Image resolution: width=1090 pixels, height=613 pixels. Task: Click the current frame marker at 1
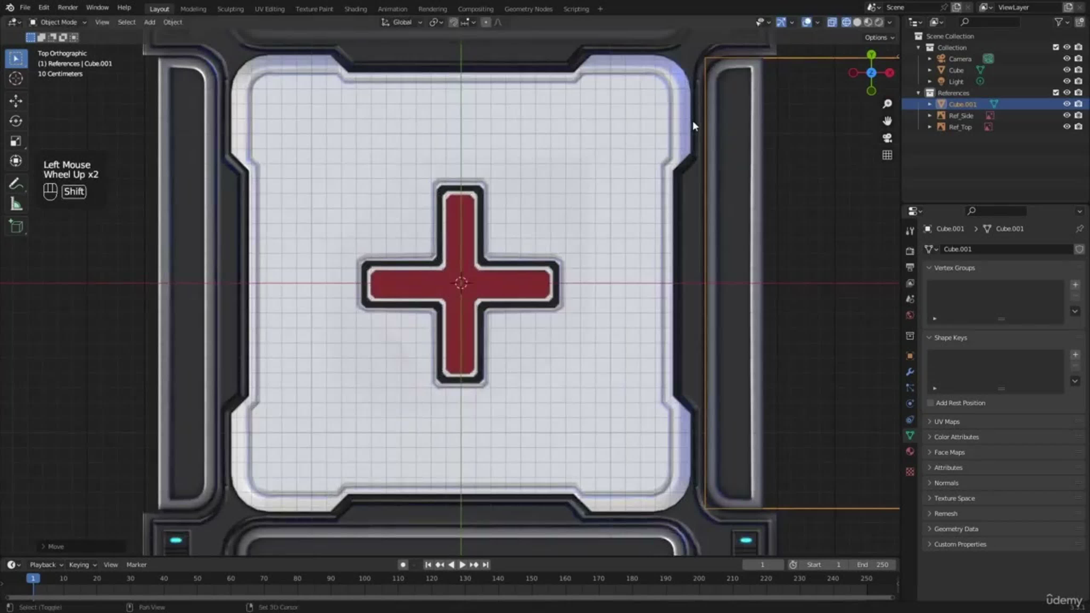pos(32,578)
